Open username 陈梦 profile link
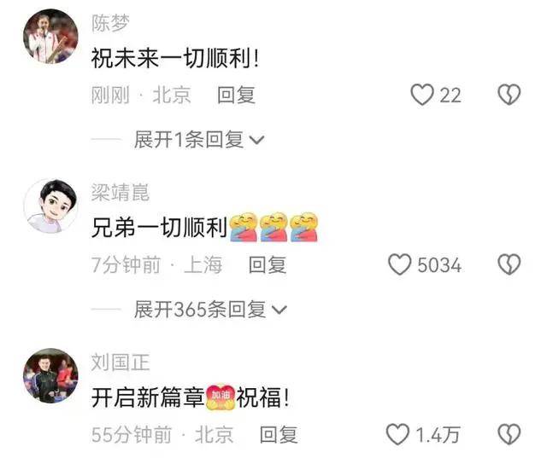The width and height of the screenshot is (547, 458). coord(110,23)
